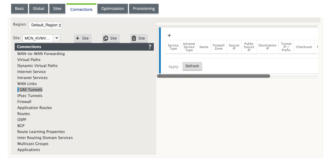Screen dimensions: 324x159
Task: Open Virtual Paths section
Action: 29,60
